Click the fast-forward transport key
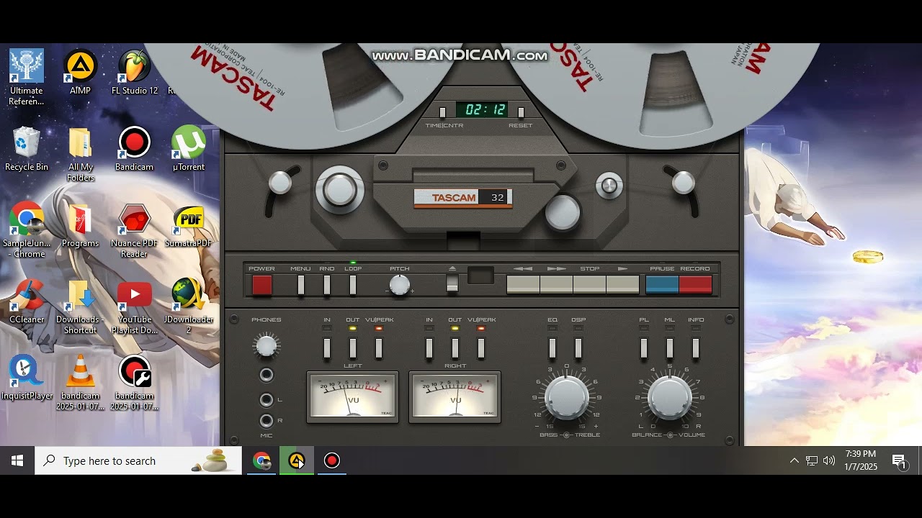This screenshot has height=518, width=922. pyautogui.click(x=556, y=285)
